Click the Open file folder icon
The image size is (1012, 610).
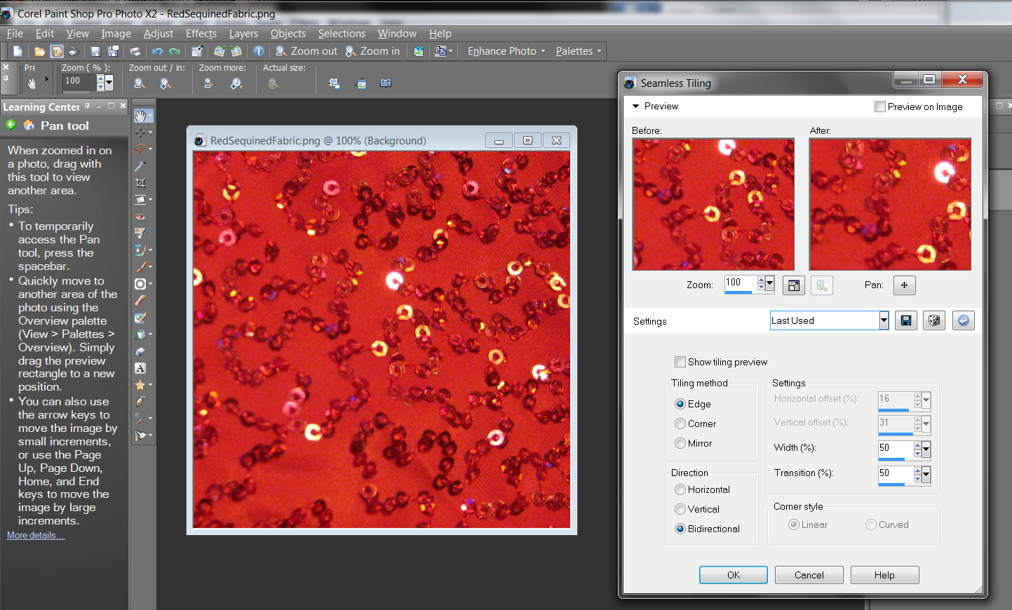pos(40,51)
